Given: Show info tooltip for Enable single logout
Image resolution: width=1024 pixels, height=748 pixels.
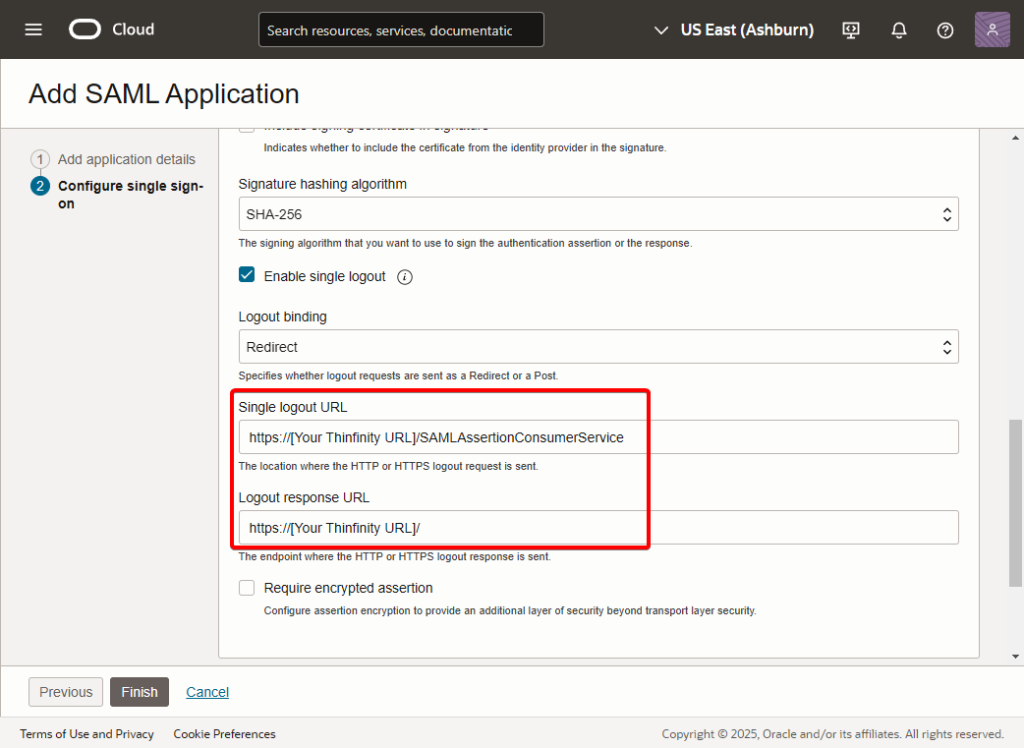Looking at the screenshot, I should point(405,277).
